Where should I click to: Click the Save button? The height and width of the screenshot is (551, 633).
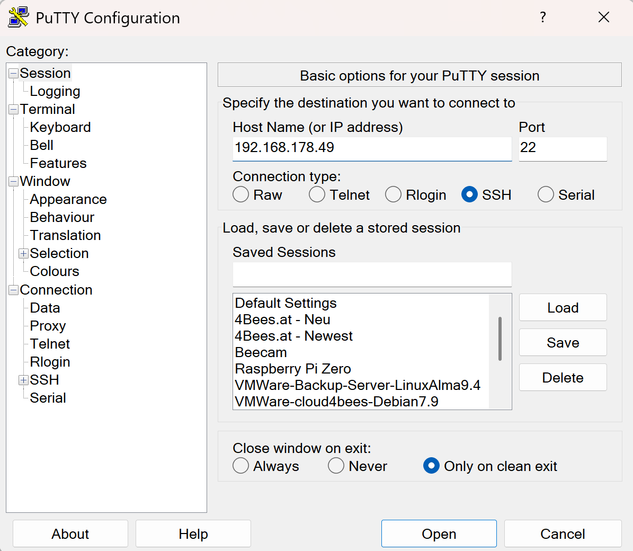(563, 343)
